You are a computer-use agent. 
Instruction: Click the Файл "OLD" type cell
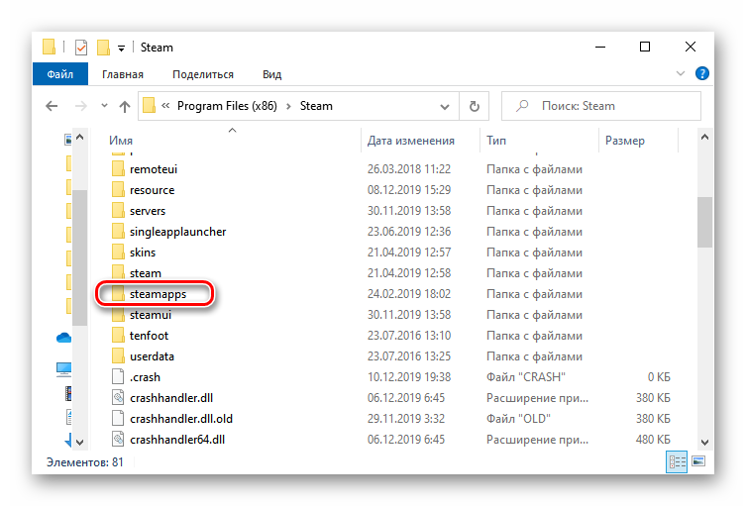point(518,419)
